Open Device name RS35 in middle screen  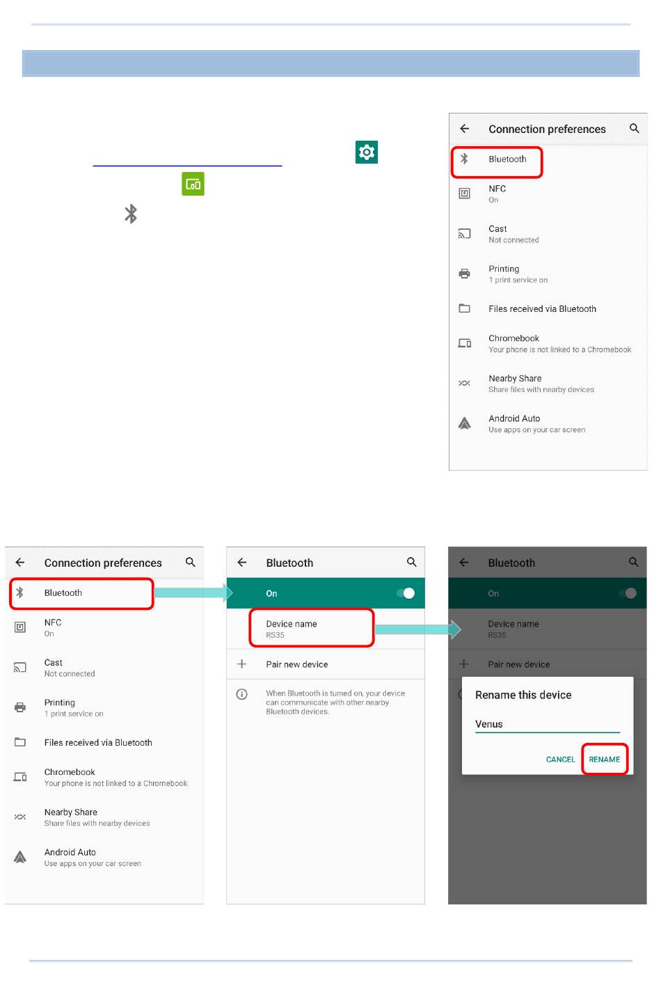tap(326, 629)
